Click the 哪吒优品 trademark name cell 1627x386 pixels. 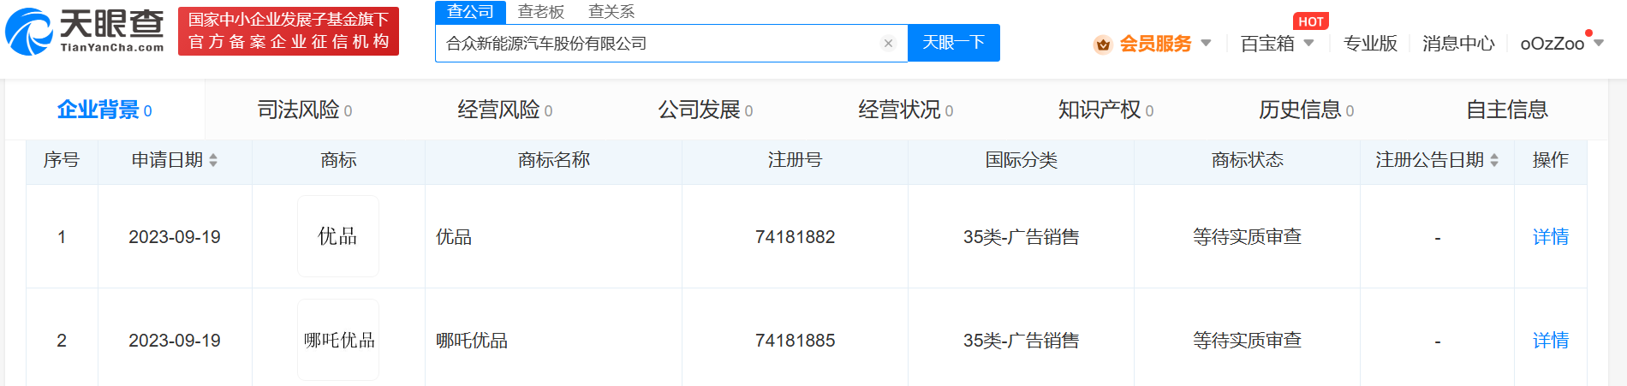click(x=472, y=340)
